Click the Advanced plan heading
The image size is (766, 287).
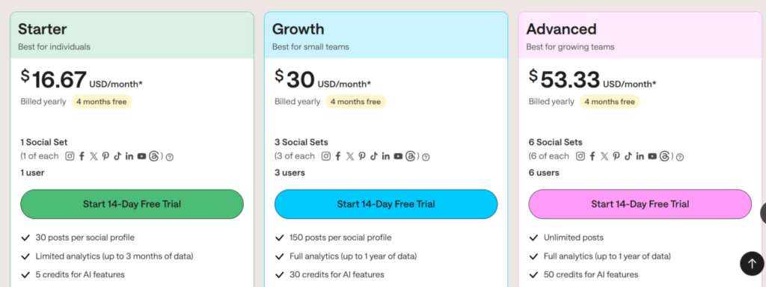(x=561, y=29)
